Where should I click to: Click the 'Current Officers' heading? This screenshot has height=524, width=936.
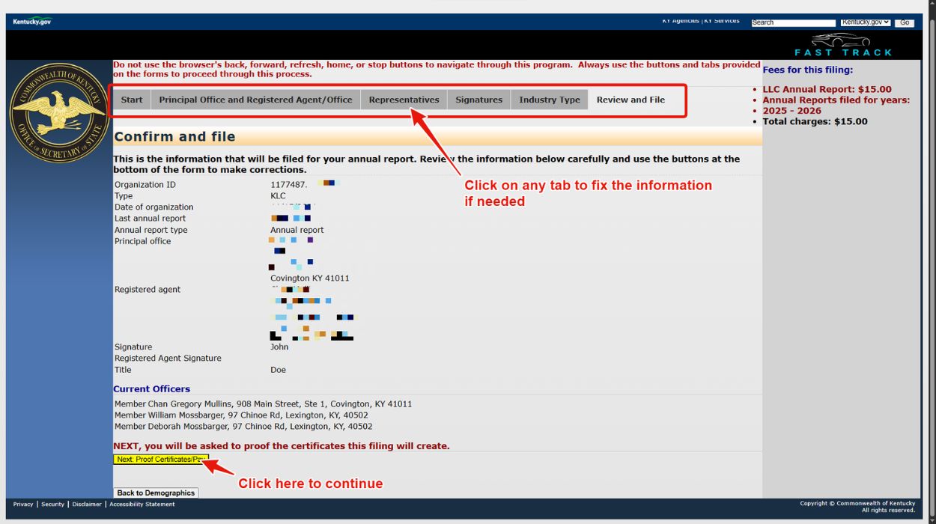[x=152, y=389]
